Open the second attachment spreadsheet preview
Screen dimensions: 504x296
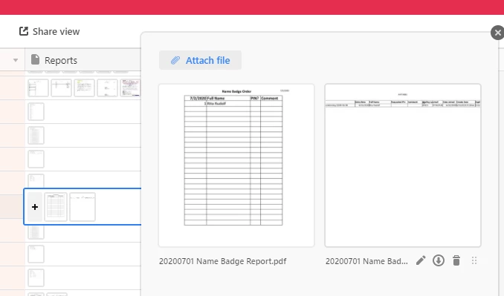point(403,165)
